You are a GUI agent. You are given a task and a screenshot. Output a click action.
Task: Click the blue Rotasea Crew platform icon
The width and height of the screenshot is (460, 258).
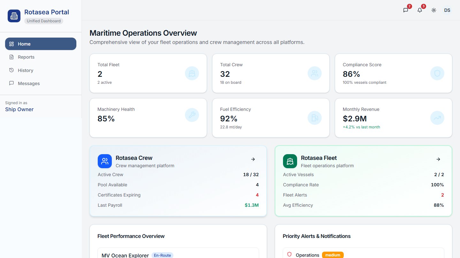[x=105, y=161]
